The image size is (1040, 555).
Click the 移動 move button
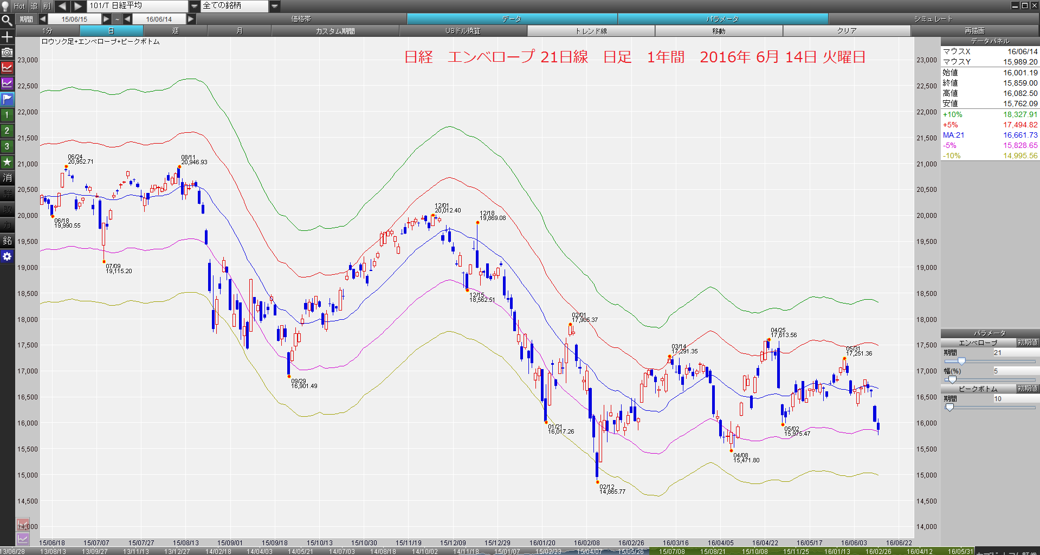(x=719, y=31)
